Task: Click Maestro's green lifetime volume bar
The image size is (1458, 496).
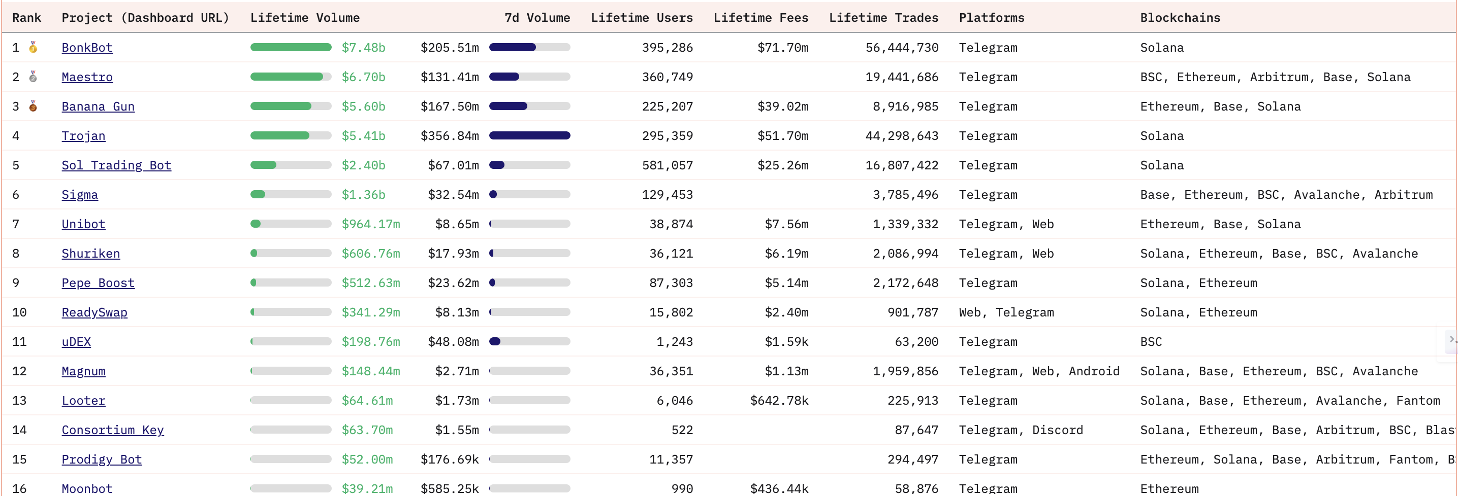Action: click(x=287, y=77)
